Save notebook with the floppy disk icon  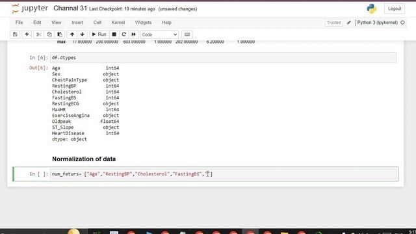click(x=15, y=34)
